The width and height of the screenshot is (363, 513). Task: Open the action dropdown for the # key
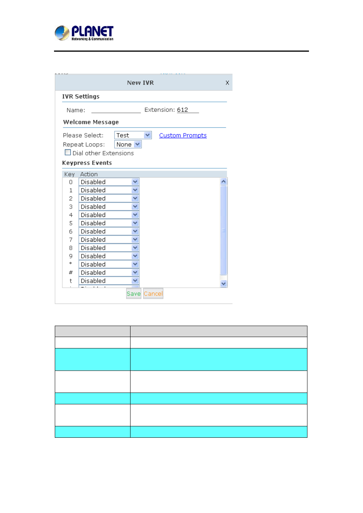109,272
